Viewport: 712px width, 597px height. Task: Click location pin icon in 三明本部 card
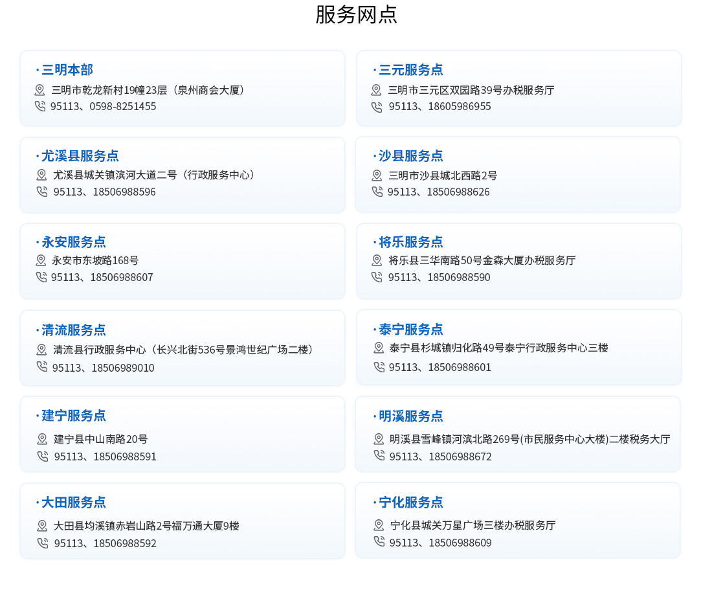(39, 90)
